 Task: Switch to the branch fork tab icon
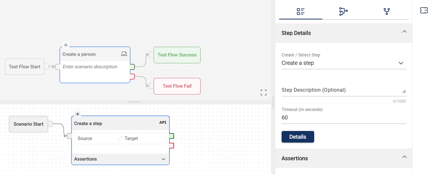(x=387, y=12)
